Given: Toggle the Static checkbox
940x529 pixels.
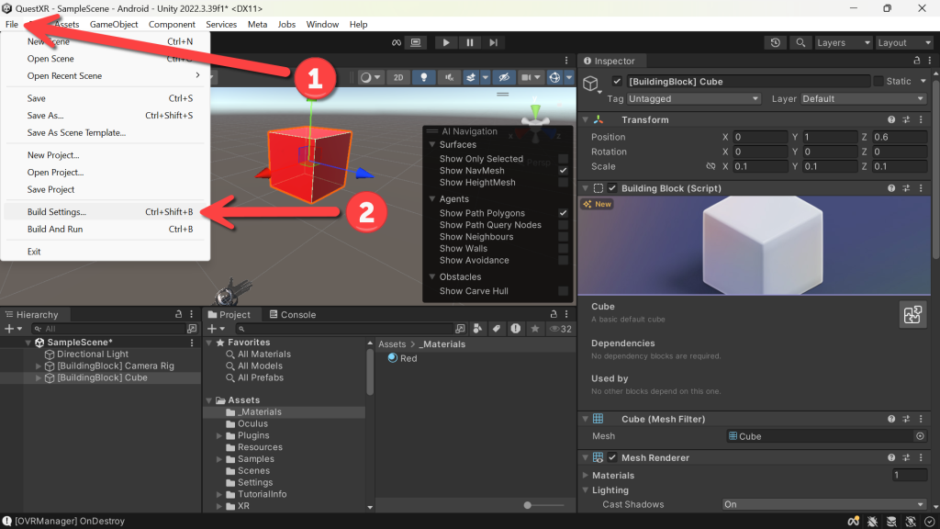Looking at the screenshot, I should click(878, 81).
